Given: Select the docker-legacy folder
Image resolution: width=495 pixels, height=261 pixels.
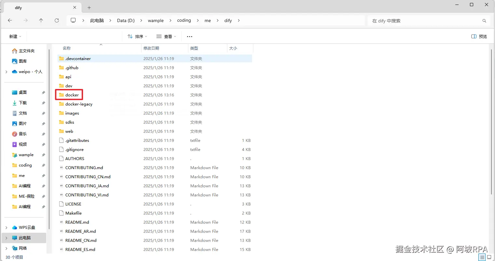Looking at the screenshot, I should point(155,104).
